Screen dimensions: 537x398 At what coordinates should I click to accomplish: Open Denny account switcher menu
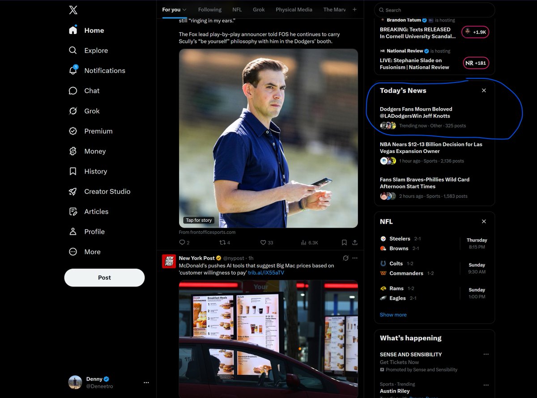146,382
